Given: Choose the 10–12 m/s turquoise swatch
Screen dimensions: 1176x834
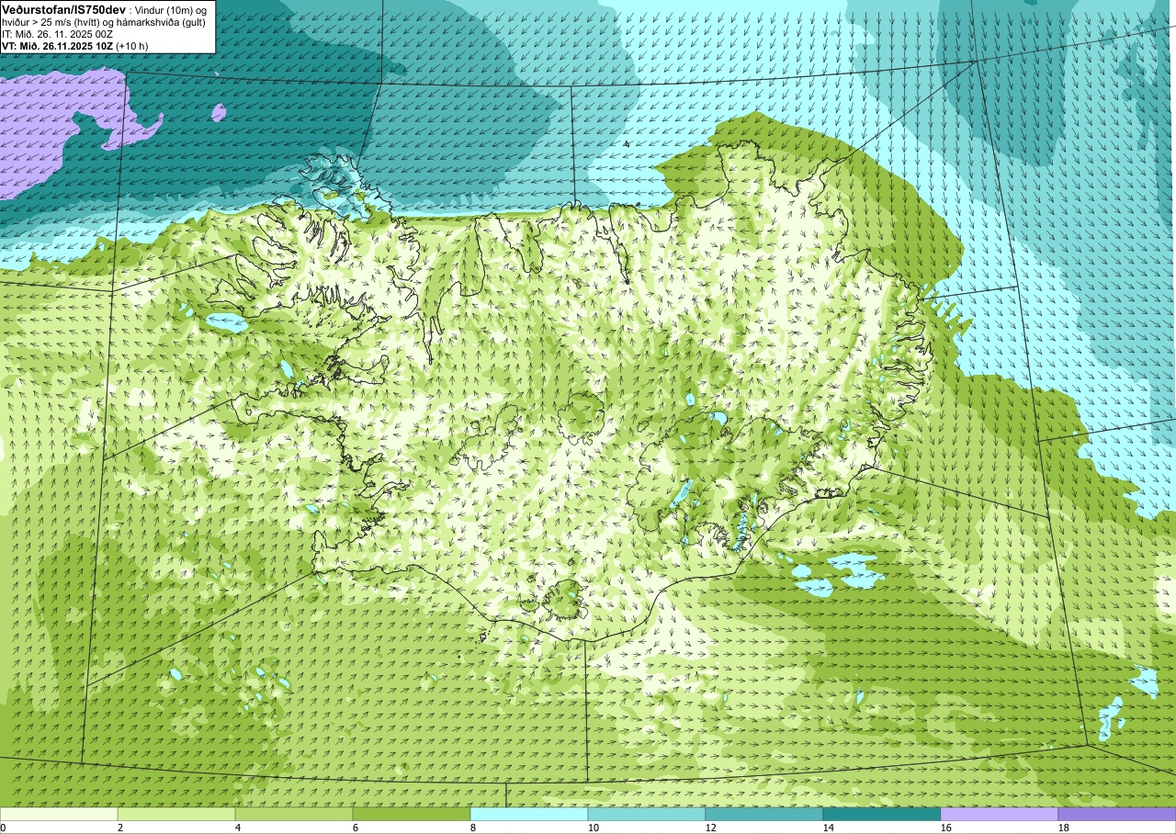Looking at the screenshot, I should click(647, 814).
